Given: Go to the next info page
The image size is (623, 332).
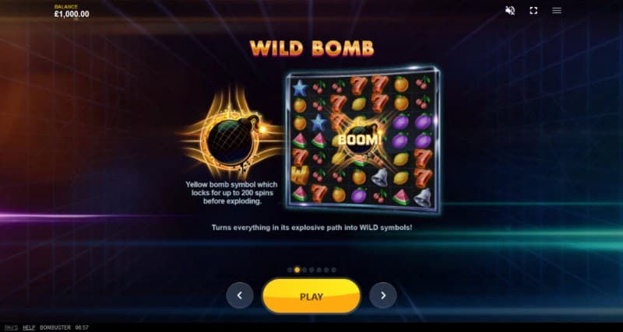Looking at the screenshot, I should [x=383, y=295].
